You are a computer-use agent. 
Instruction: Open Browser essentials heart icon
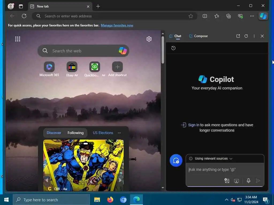point(241,16)
